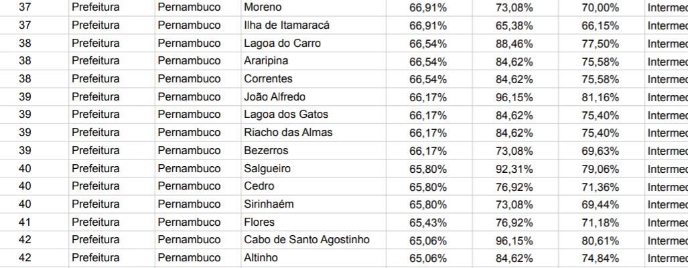Click the Araripina municipality cell
This screenshot has height=268, width=688.
(314, 61)
